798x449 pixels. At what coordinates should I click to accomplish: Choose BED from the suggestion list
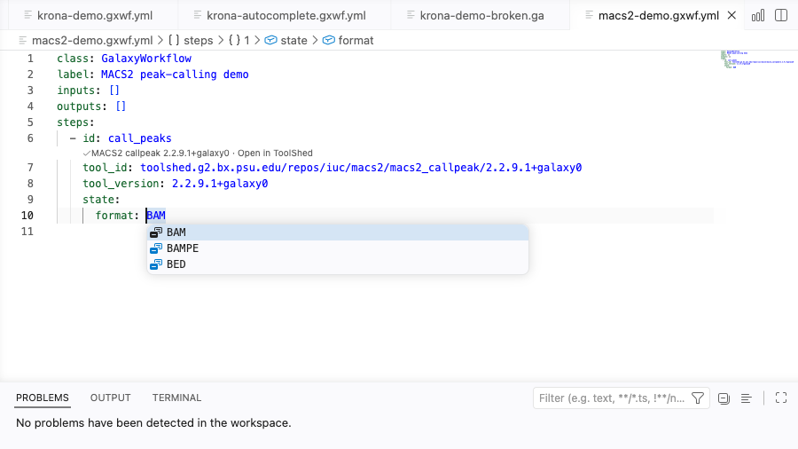[338, 264]
